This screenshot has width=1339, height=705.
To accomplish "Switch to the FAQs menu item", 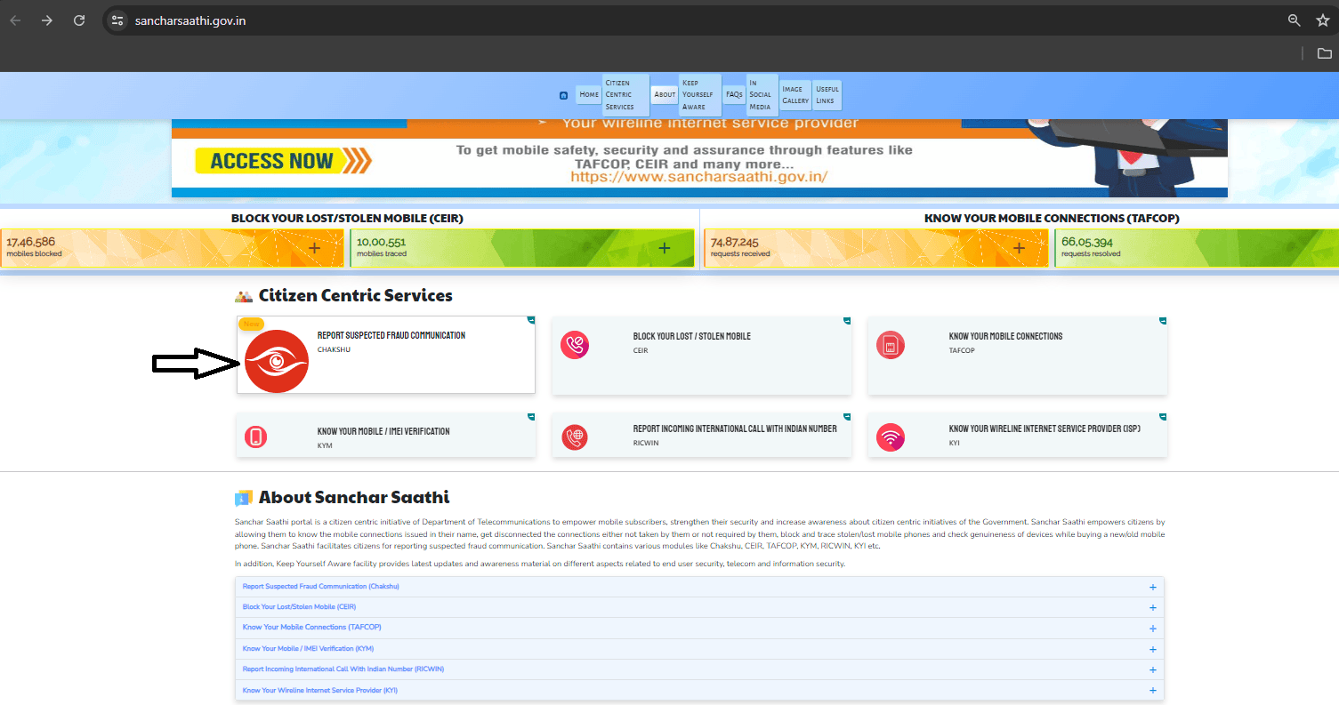I will [733, 94].
